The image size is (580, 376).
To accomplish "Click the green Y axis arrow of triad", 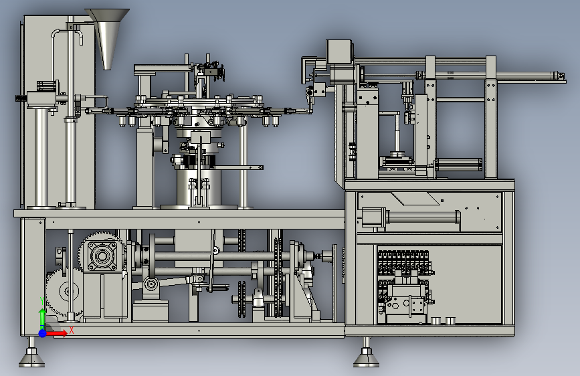I will [x=43, y=318].
